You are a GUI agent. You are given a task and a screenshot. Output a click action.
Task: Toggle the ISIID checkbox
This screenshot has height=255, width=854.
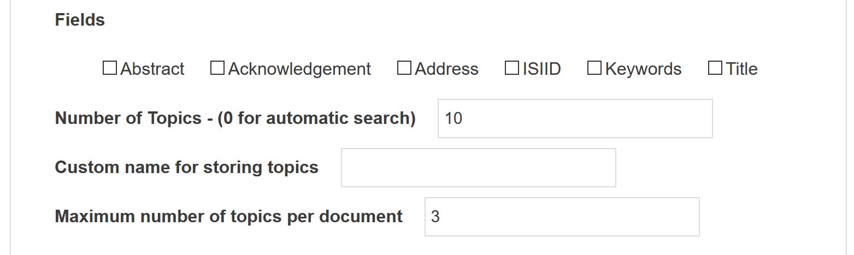click(512, 68)
